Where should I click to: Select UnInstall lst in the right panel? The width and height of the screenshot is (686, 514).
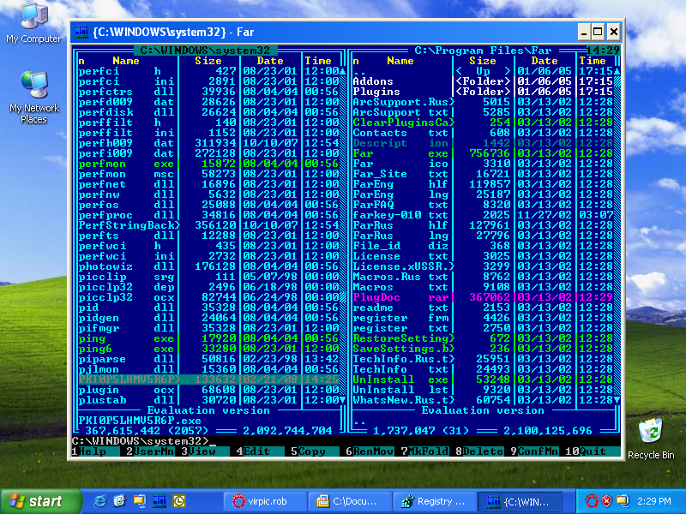click(483, 390)
